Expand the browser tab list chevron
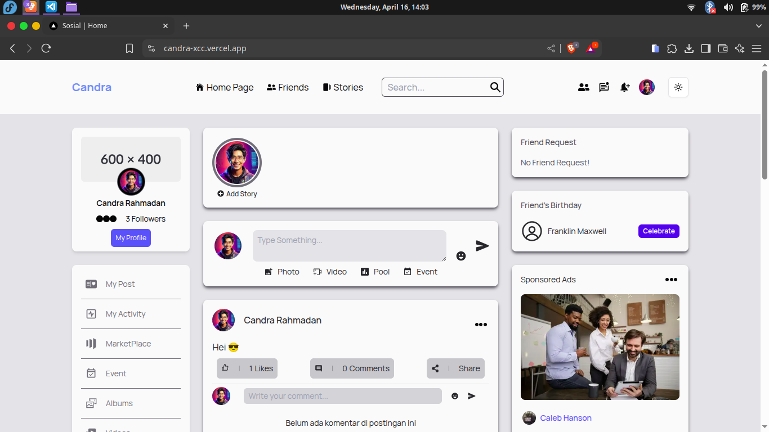This screenshot has height=432, width=769. pos(759,26)
